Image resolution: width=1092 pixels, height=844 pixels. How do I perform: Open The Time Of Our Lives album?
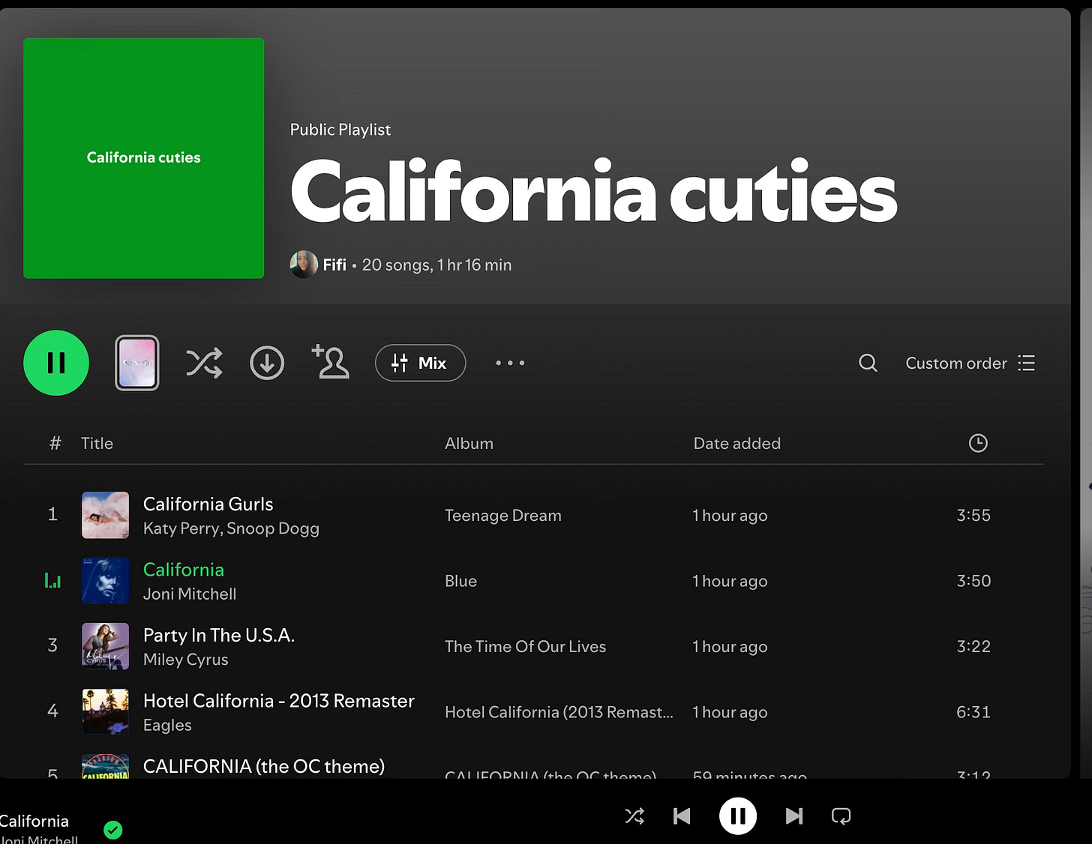(x=525, y=647)
